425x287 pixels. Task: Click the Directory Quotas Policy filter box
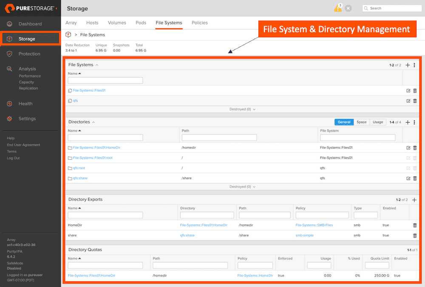click(255, 265)
